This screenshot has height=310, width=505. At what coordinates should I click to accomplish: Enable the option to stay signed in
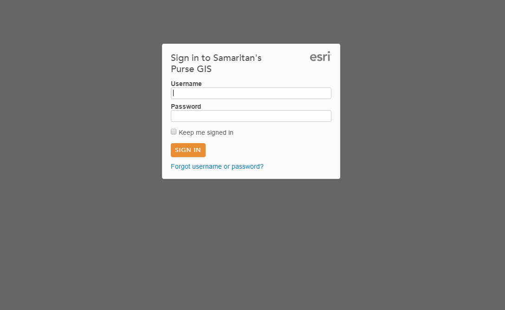click(x=174, y=132)
